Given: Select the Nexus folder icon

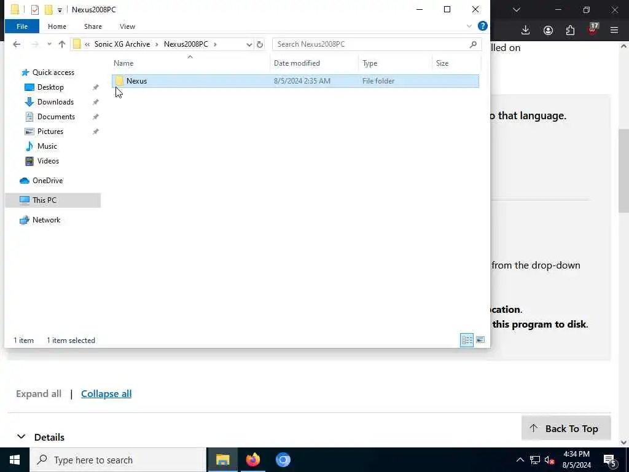Looking at the screenshot, I should click(119, 81).
